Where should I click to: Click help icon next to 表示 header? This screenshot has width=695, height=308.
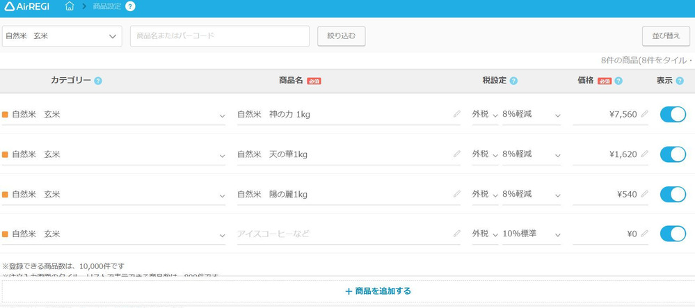click(x=679, y=81)
